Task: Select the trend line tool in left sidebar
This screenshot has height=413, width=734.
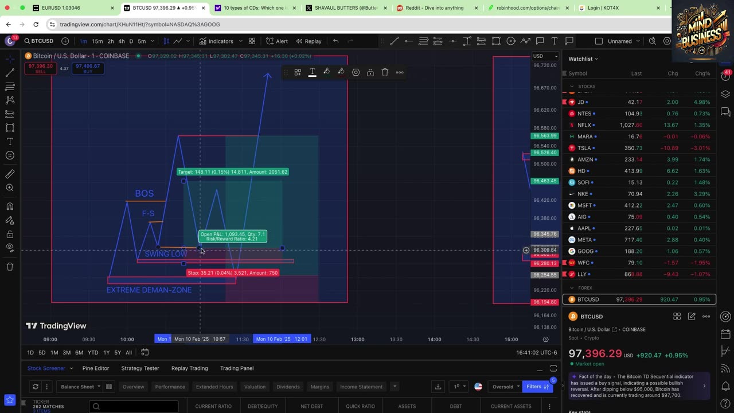Action: (x=10, y=73)
